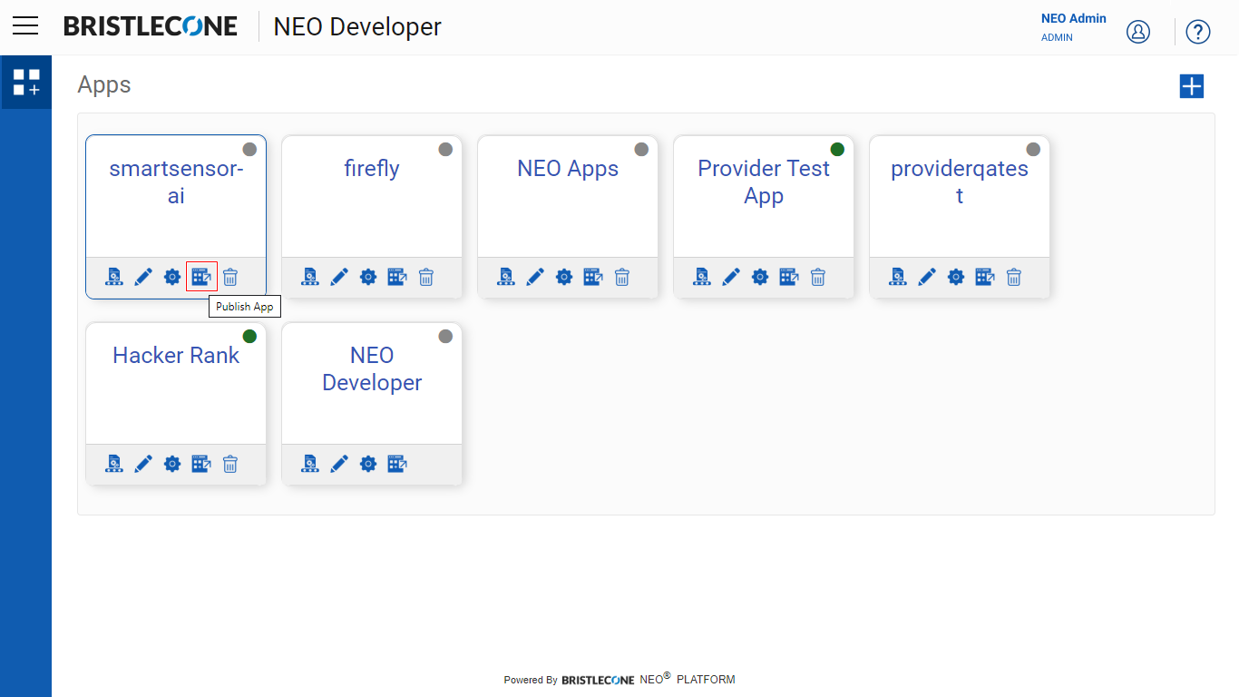Click document-gears icon on smartsensor-ai card

point(114,277)
